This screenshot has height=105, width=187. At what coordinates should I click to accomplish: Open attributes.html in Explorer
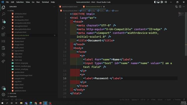(20, 14)
